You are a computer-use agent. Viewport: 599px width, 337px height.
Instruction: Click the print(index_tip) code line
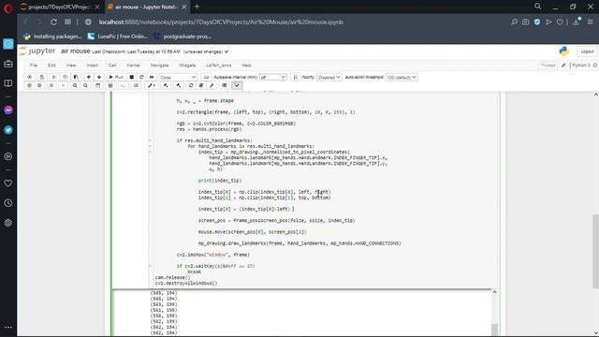pyautogui.click(x=220, y=181)
